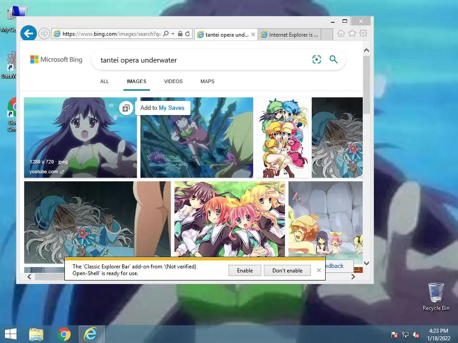This screenshot has width=458, height=343.
Task: Minimize the Internet Explorer window
Action: pyautogui.click(x=333, y=21)
